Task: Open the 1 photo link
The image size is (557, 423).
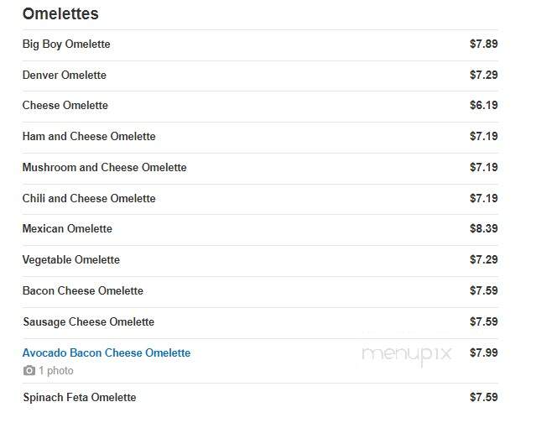Action: point(56,371)
